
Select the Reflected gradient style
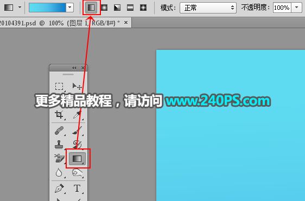(x=130, y=8)
